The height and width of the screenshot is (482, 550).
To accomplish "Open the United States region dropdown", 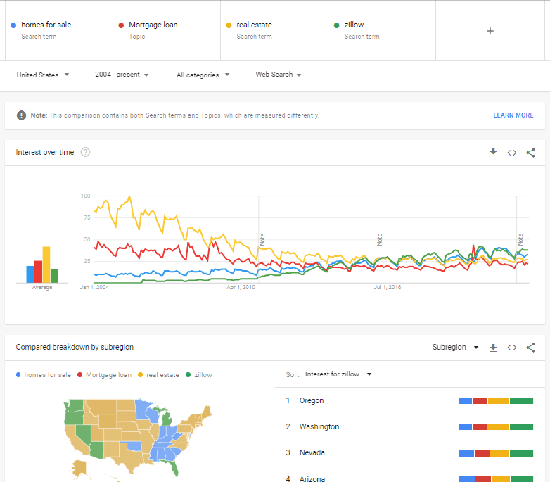I will pos(43,75).
